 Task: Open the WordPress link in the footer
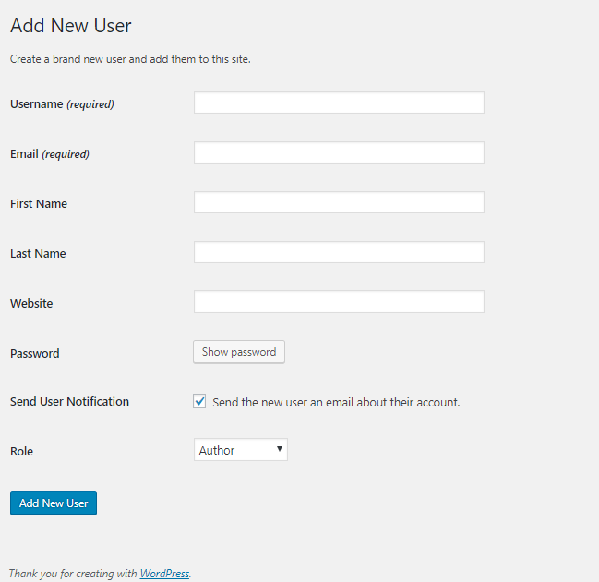[164, 574]
